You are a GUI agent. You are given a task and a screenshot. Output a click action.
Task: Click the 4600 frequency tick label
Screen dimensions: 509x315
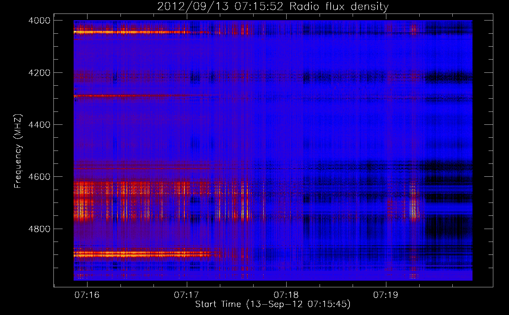[x=39, y=177]
